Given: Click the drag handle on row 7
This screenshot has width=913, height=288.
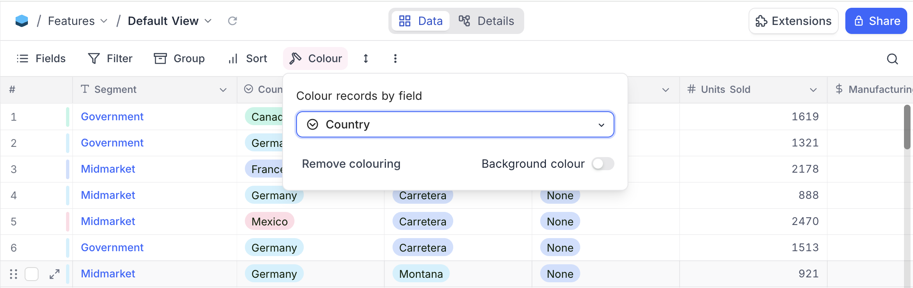Looking at the screenshot, I should coord(14,274).
